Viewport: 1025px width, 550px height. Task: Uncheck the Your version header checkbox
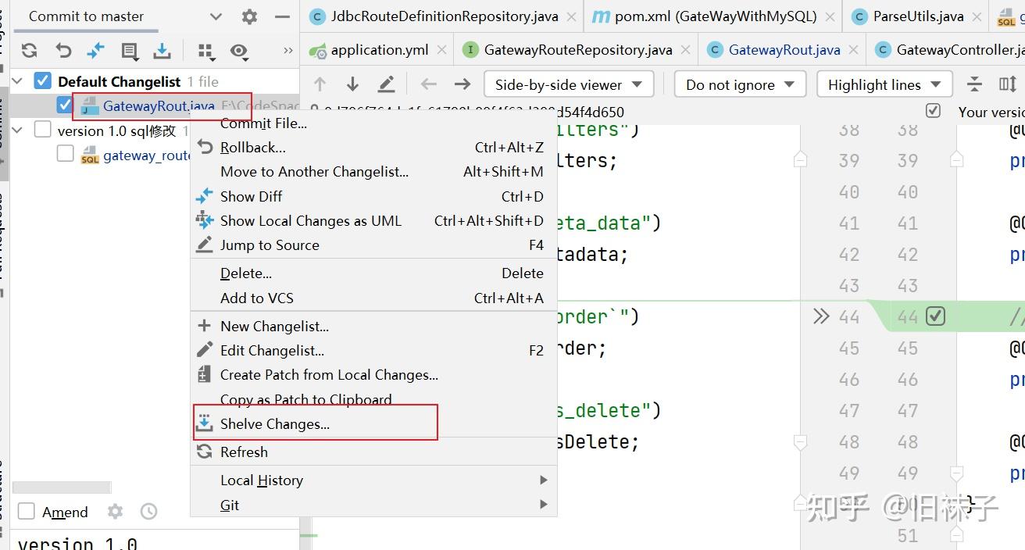[x=933, y=111]
